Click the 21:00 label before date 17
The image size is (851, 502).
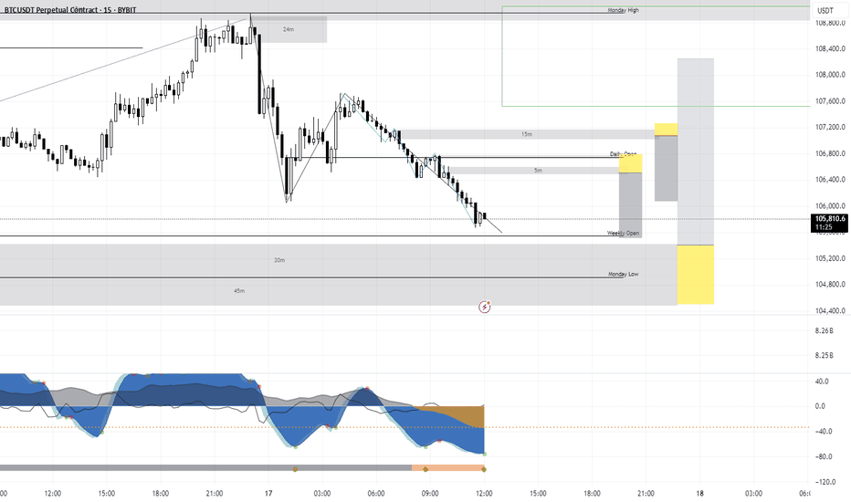coord(215,493)
